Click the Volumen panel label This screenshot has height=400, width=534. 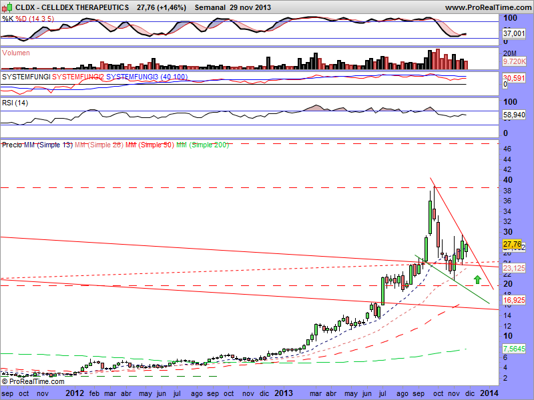click(x=15, y=53)
